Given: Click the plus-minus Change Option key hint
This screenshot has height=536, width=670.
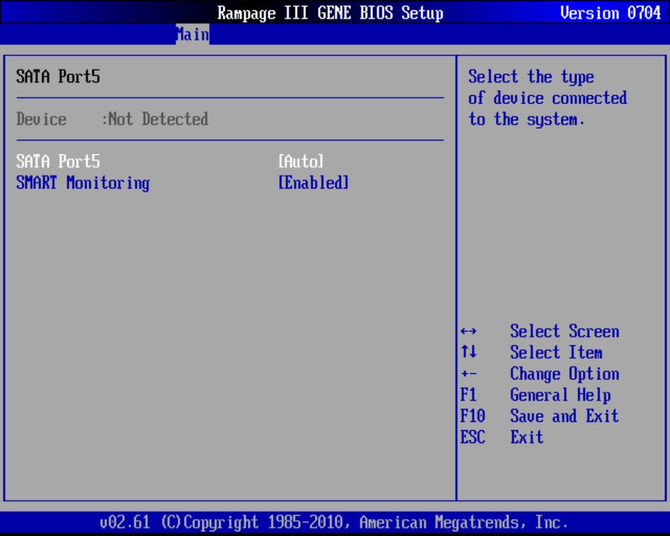Looking at the screenshot, I should (x=469, y=374).
